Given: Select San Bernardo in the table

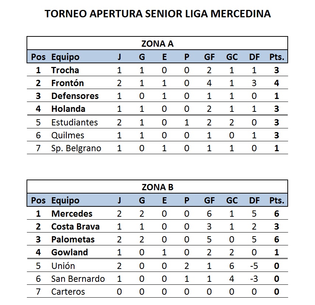Looking at the screenshot, I should pos(78,279).
